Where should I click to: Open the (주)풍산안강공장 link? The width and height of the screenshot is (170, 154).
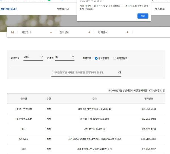pyautogui.click(x=24, y=109)
